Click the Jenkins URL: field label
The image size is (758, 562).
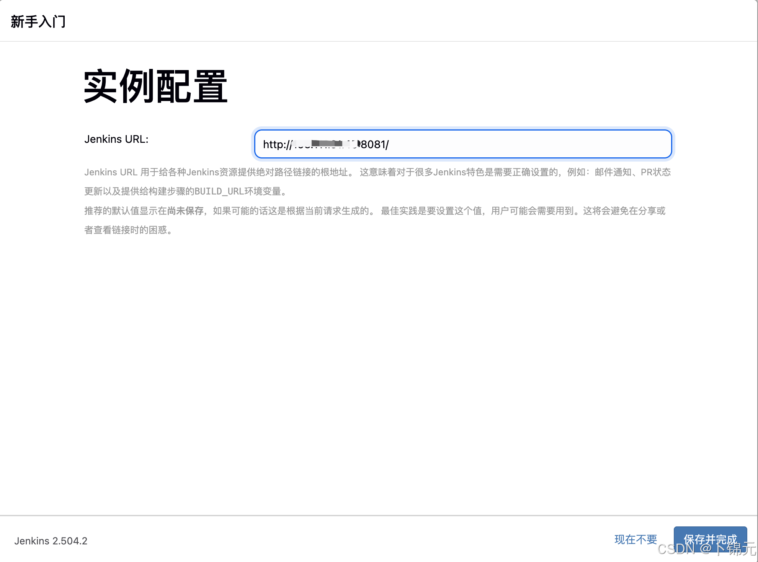(x=116, y=139)
